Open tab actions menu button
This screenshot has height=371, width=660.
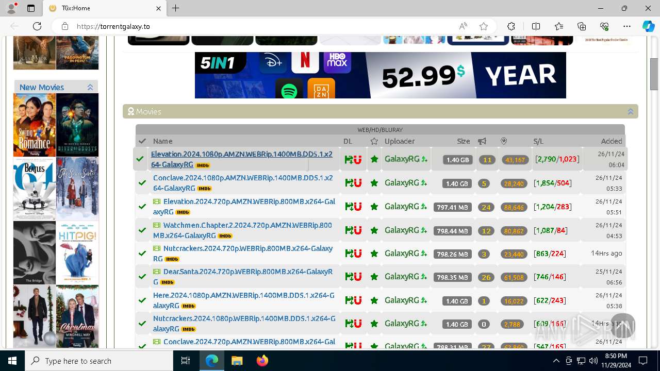(31, 8)
